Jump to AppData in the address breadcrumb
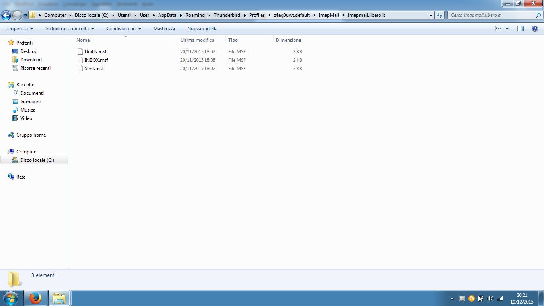The width and height of the screenshot is (544, 306). pos(167,15)
